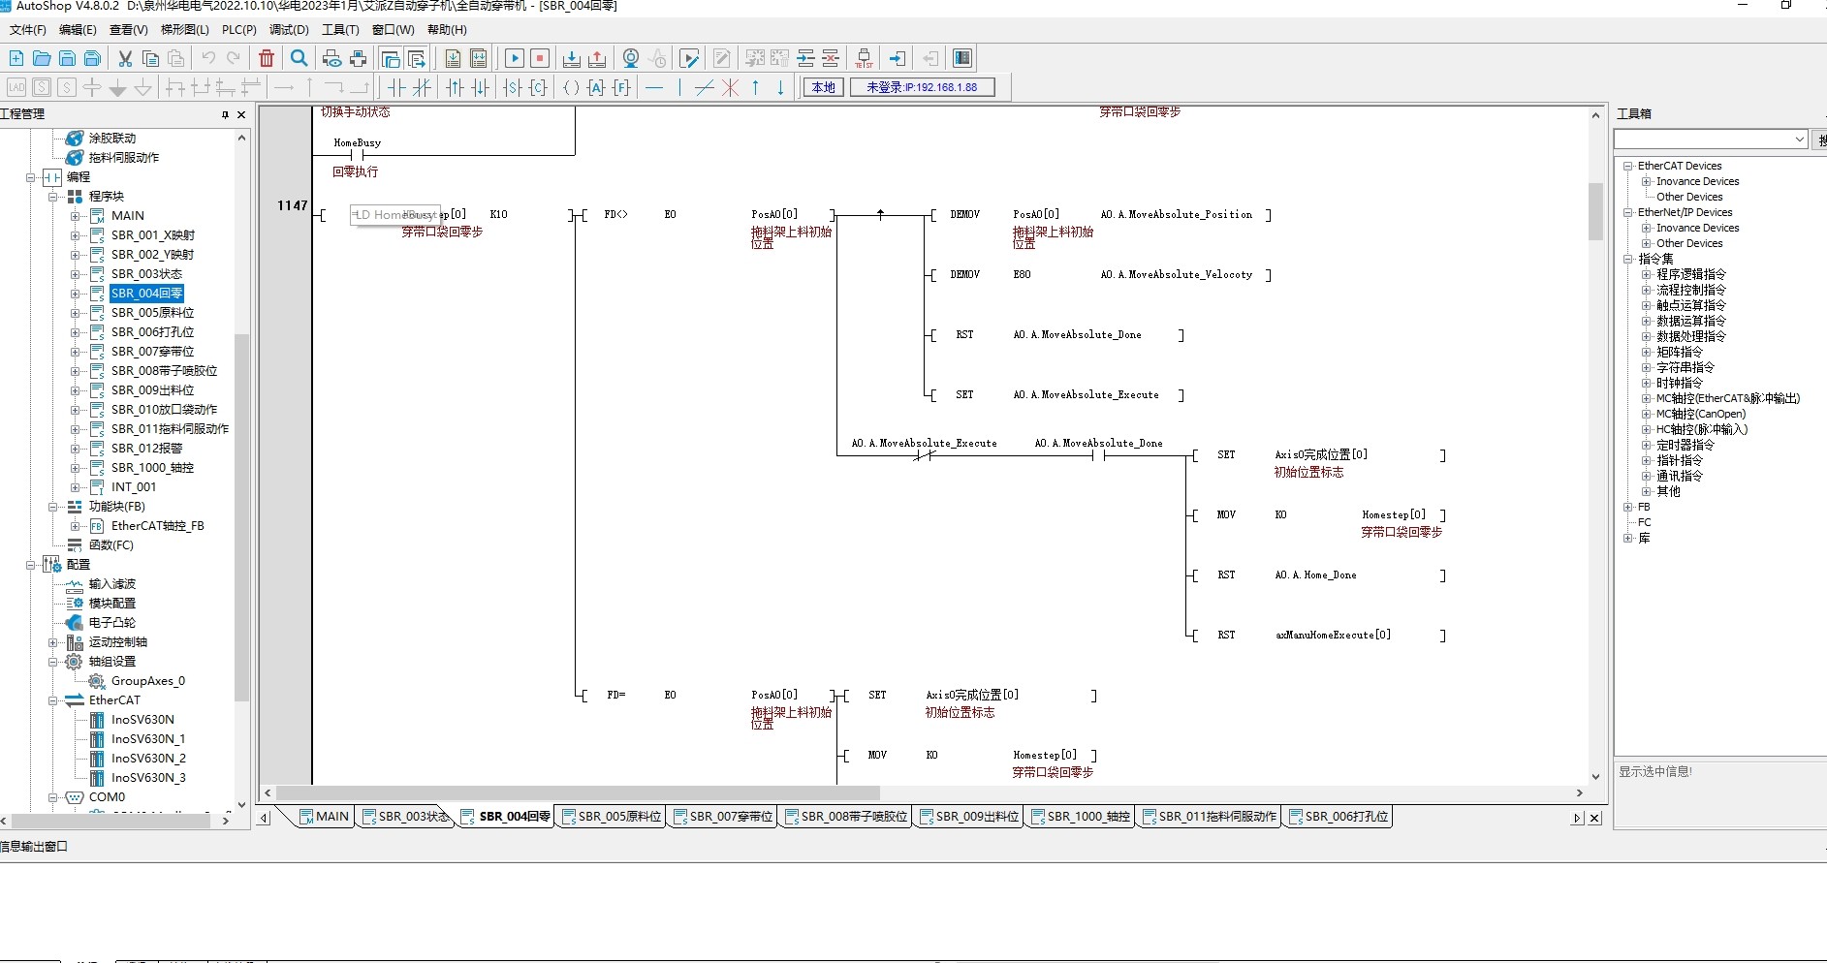Download the program to the PLC
This screenshot has height=963, width=1827.
(x=572, y=58)
